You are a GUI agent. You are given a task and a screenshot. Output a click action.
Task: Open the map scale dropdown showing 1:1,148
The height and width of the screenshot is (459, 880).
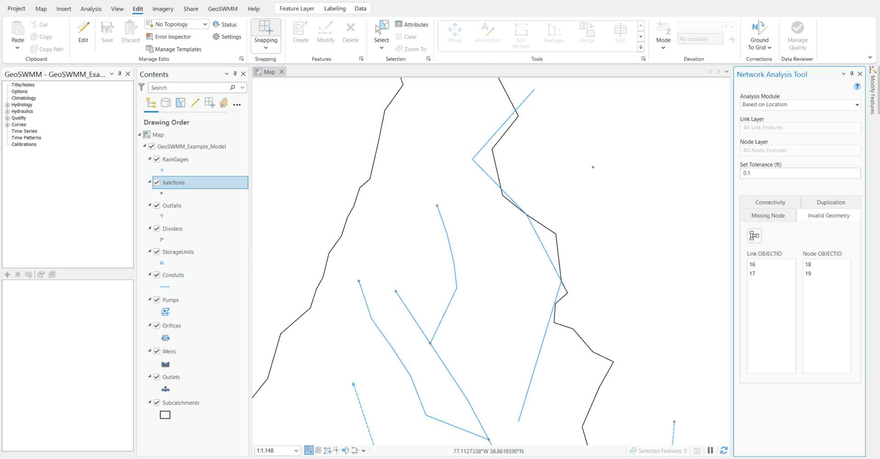coord(296,450)
